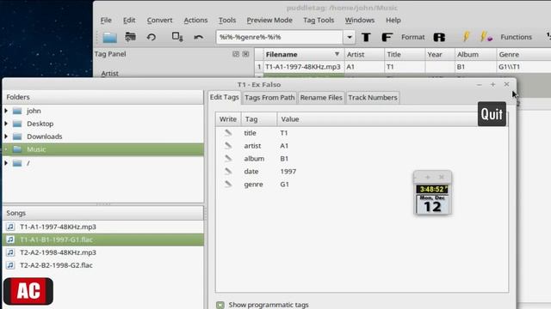Screen dimensions: 551x309
Task: Click the Tag column header in Ex Falso
Action: click(x=259, y=119)
